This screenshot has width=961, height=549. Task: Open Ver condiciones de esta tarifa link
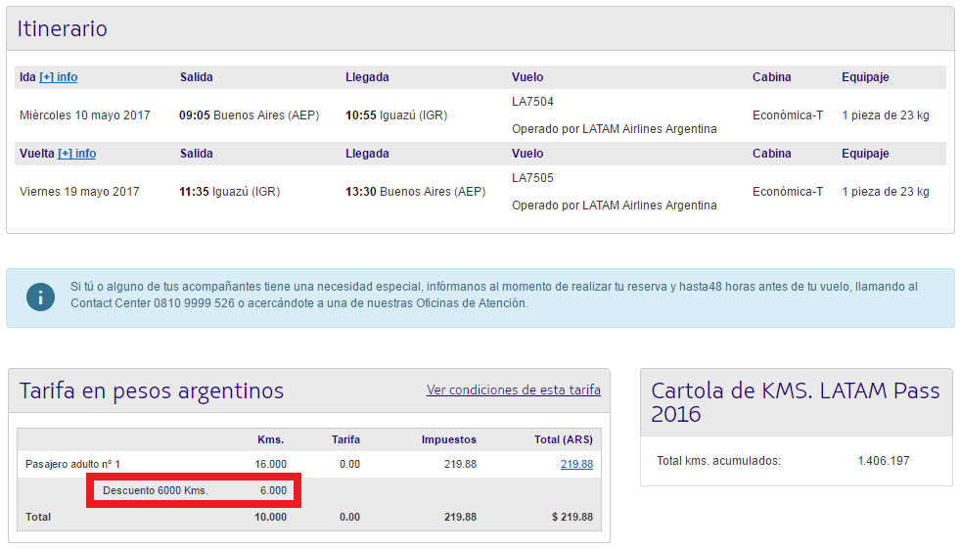514,390
